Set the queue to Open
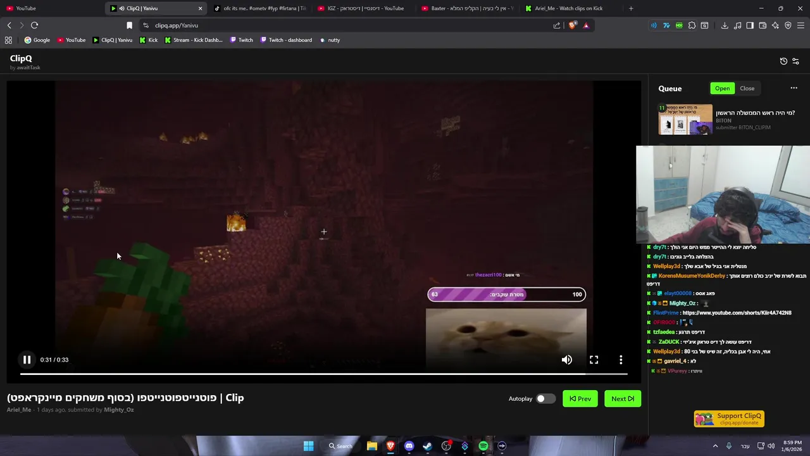Screen dimensions: 810x456 [x=722, y=89]
